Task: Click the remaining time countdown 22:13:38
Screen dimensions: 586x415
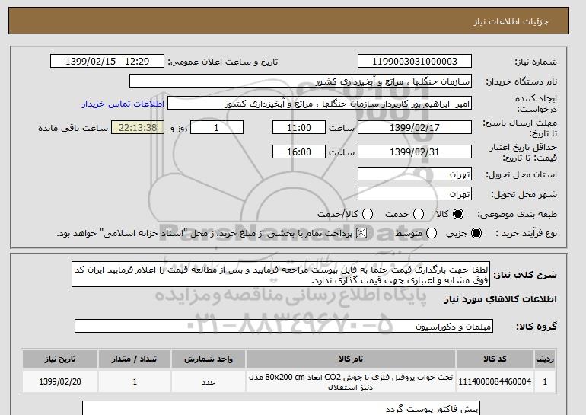Action: pos(138,127)
